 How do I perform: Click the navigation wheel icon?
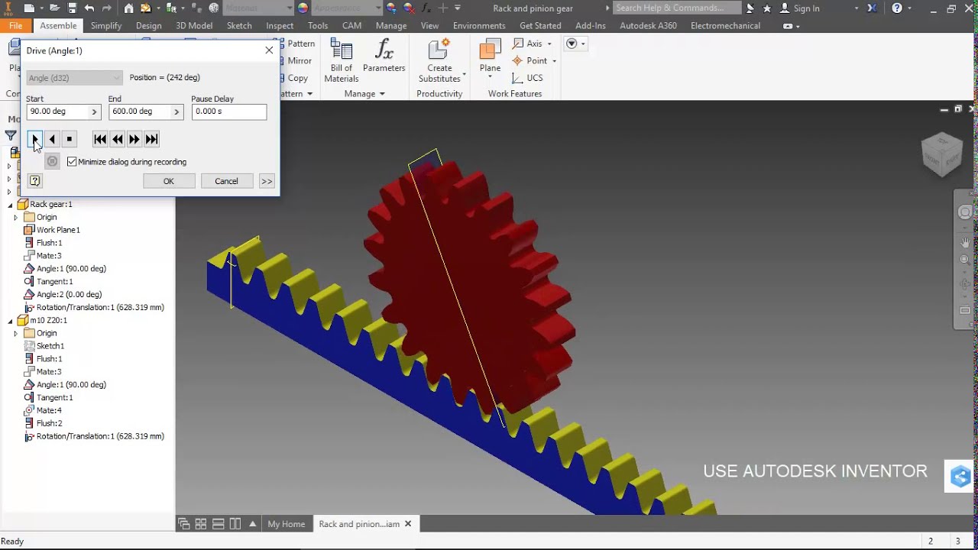tap(965, 212)
